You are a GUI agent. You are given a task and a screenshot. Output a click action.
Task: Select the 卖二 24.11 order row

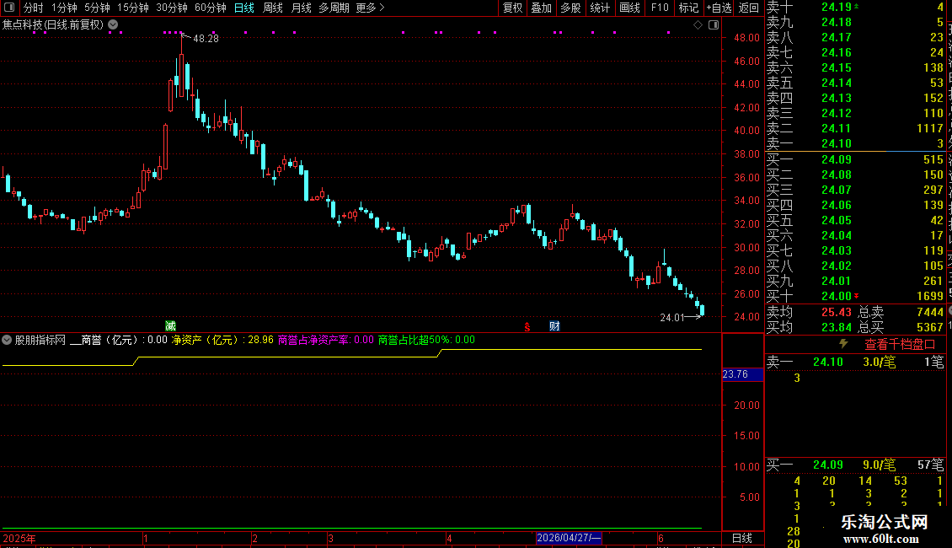pos(855,128)
